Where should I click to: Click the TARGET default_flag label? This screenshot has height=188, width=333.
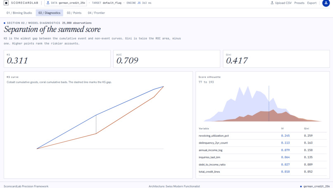click(x=107, y=3)
